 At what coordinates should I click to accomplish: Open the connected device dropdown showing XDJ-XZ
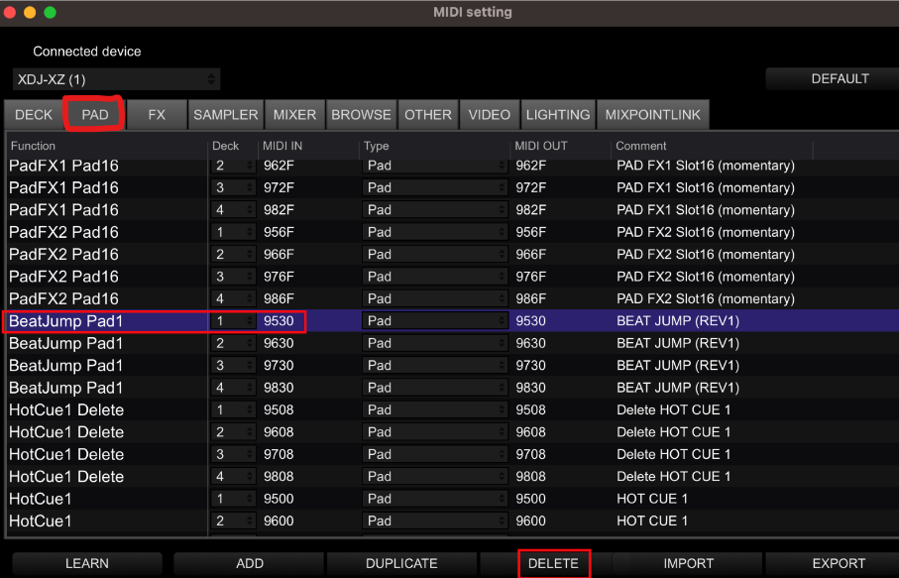pos(115,78)
